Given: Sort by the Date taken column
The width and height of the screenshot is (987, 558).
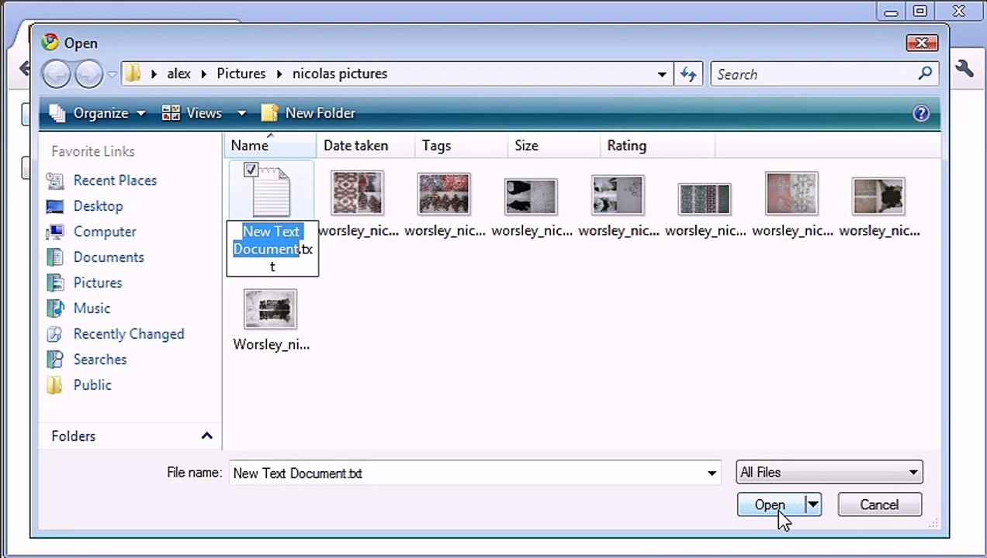Looking at the screenshot, I should click(365, 146).
